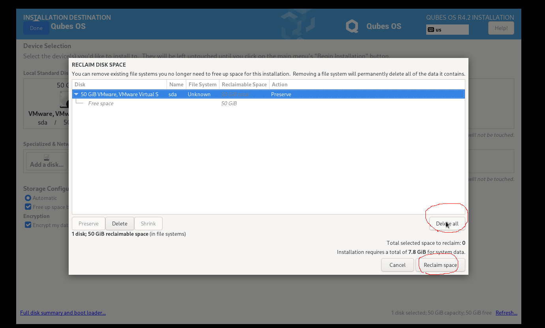Click Done in Installation Destination window
Image resolution: width=545 pixels, height=328 pixels.
pyautogui.click(x=36, y=28)
